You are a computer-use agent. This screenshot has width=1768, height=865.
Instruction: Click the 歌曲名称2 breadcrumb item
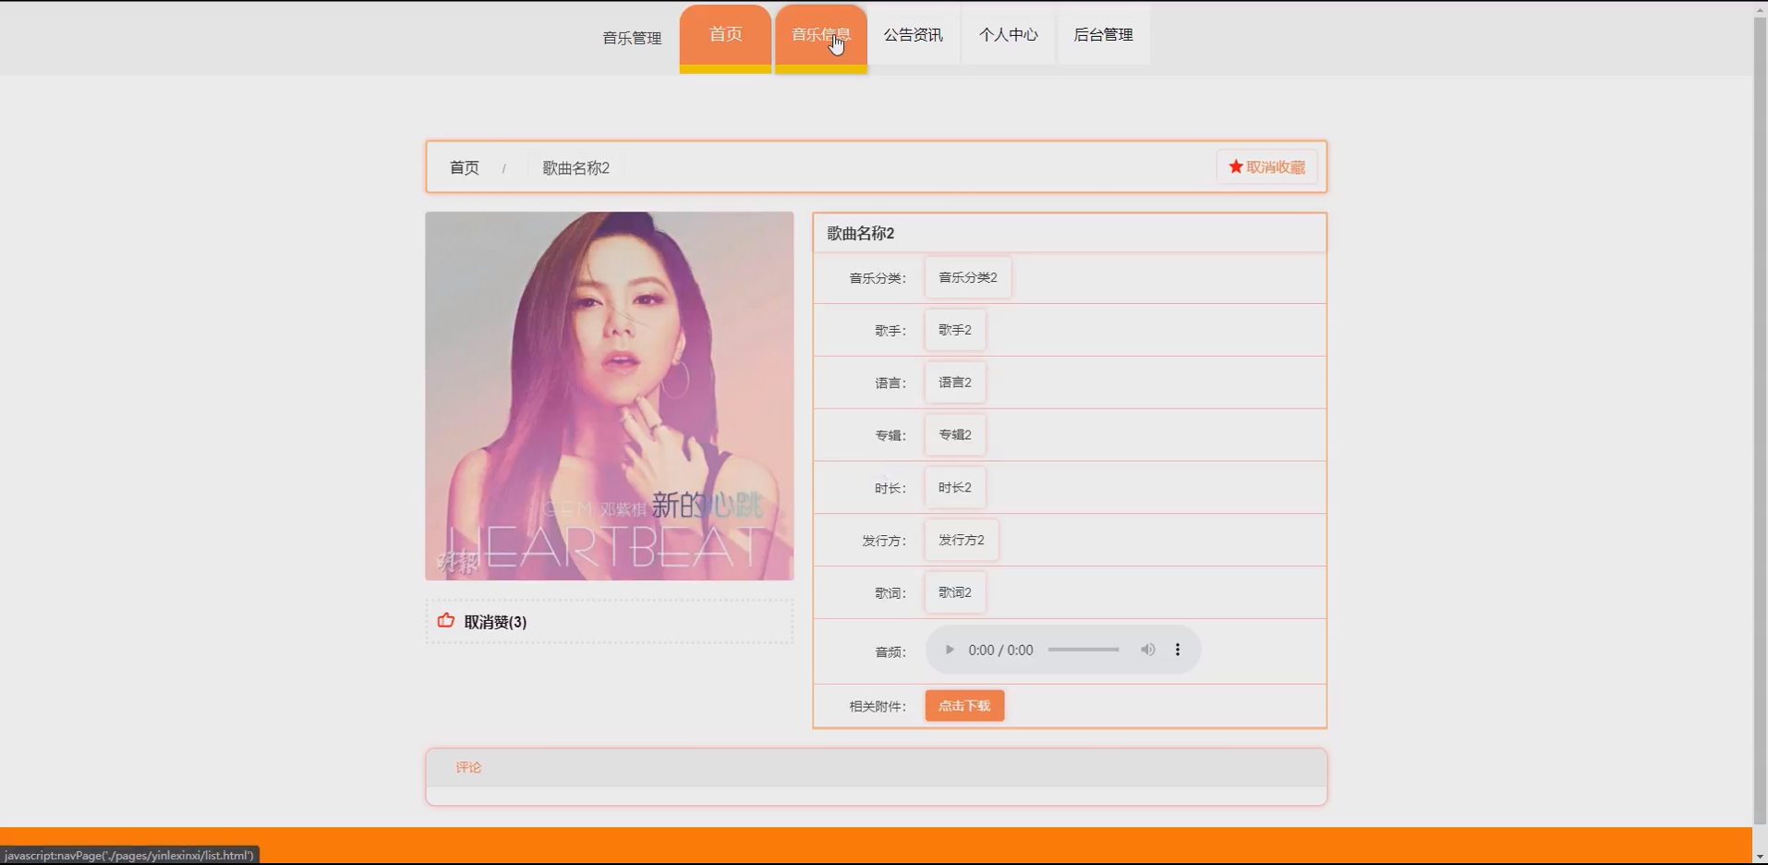coord(575,167)
